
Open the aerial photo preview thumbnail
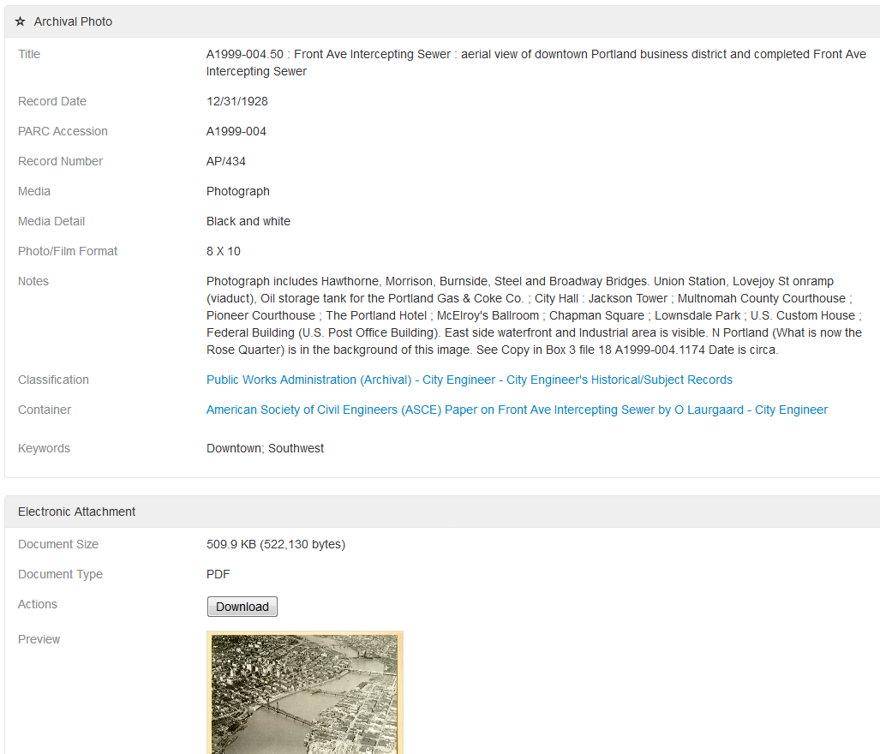click(x=305, y=693)
